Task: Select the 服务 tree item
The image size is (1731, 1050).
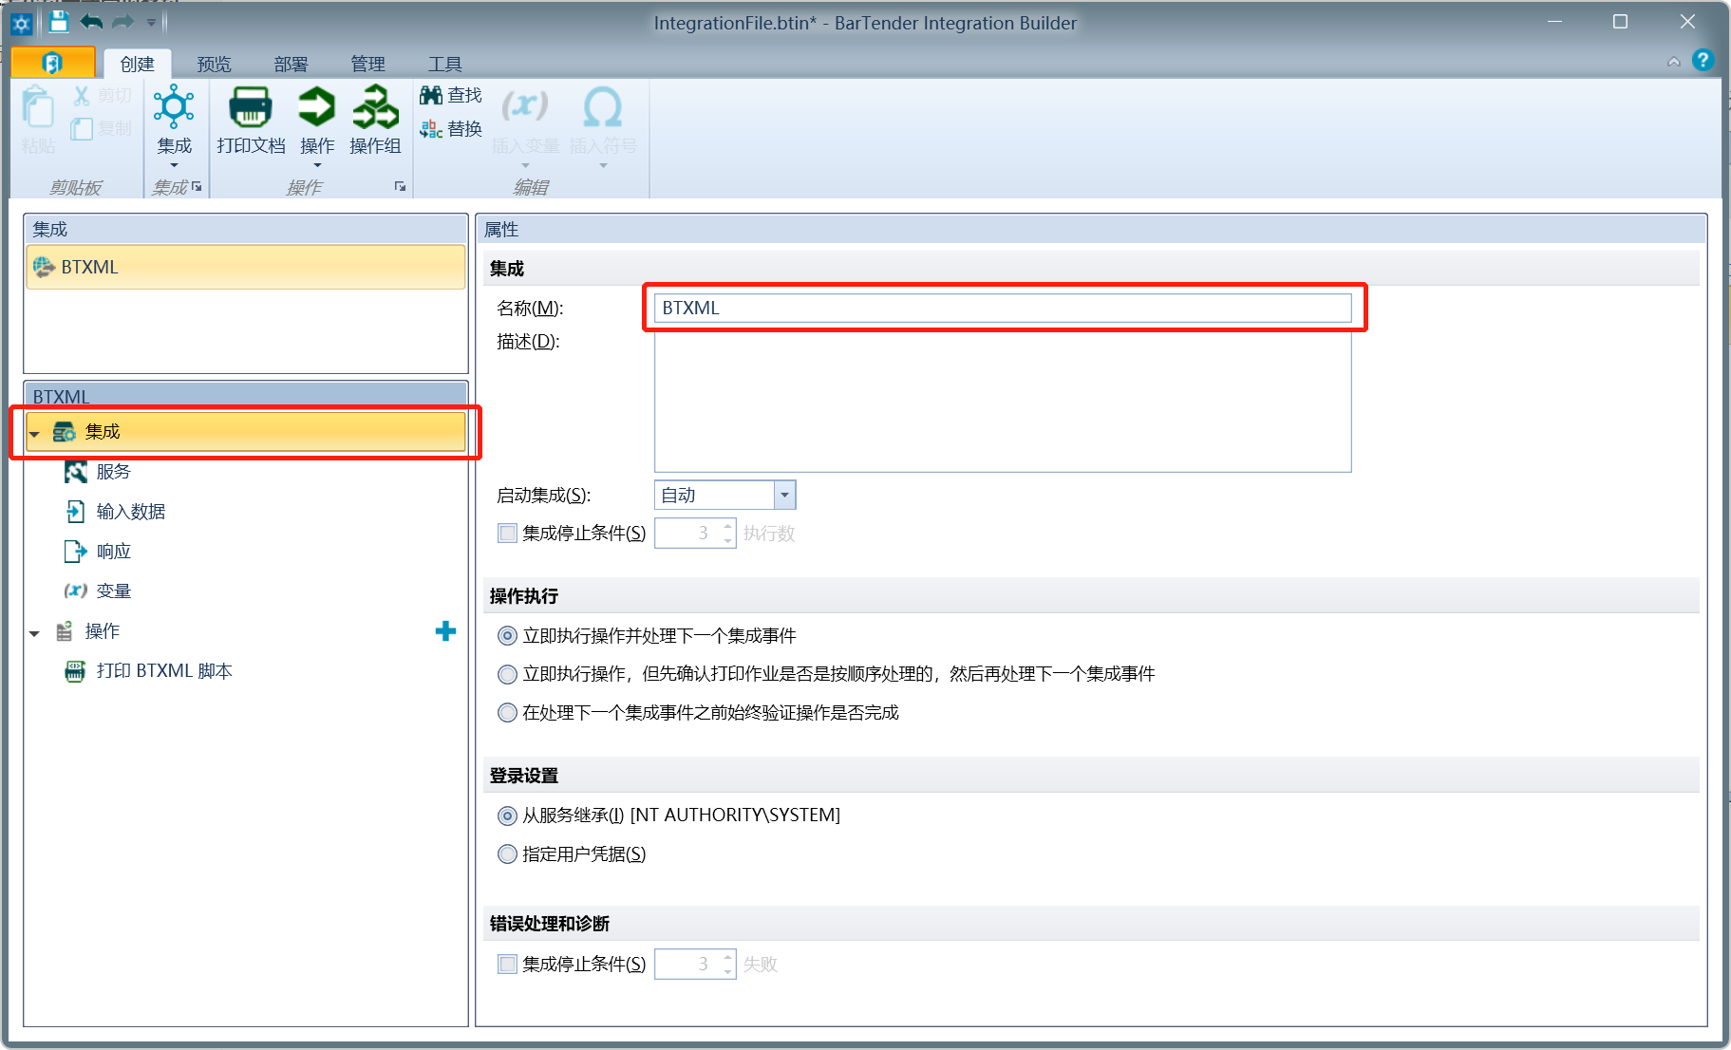Action: (113, 472)
